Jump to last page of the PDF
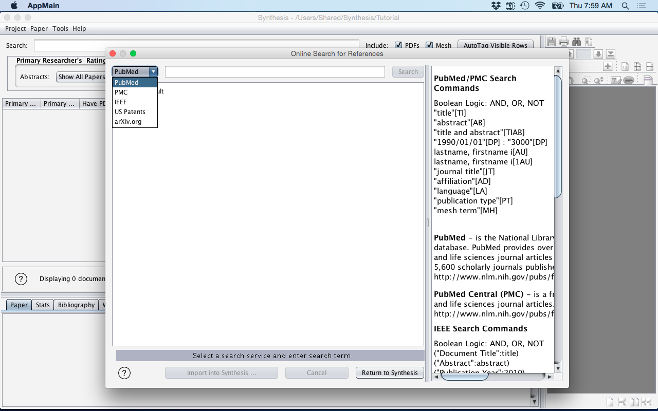The width and height of the screenshot is (658, 411). click(611, 54)
